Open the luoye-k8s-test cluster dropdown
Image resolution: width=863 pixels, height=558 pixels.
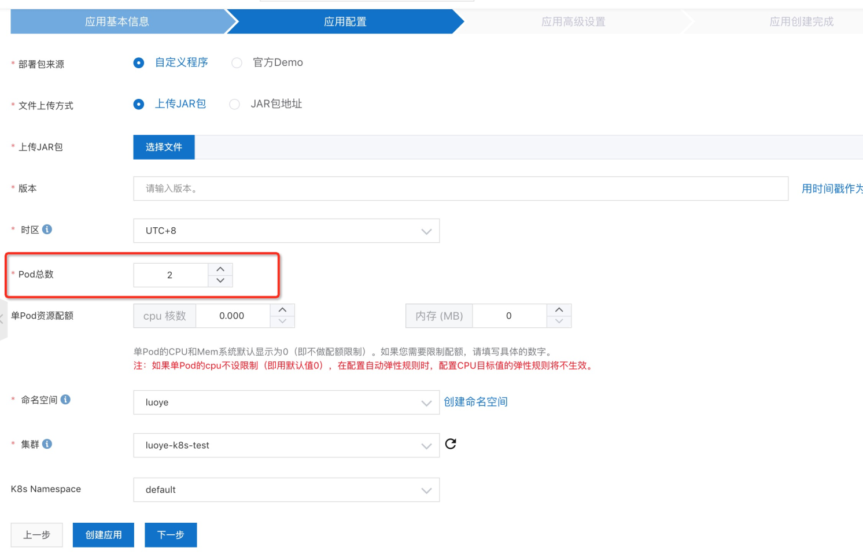tap(286, 445)
